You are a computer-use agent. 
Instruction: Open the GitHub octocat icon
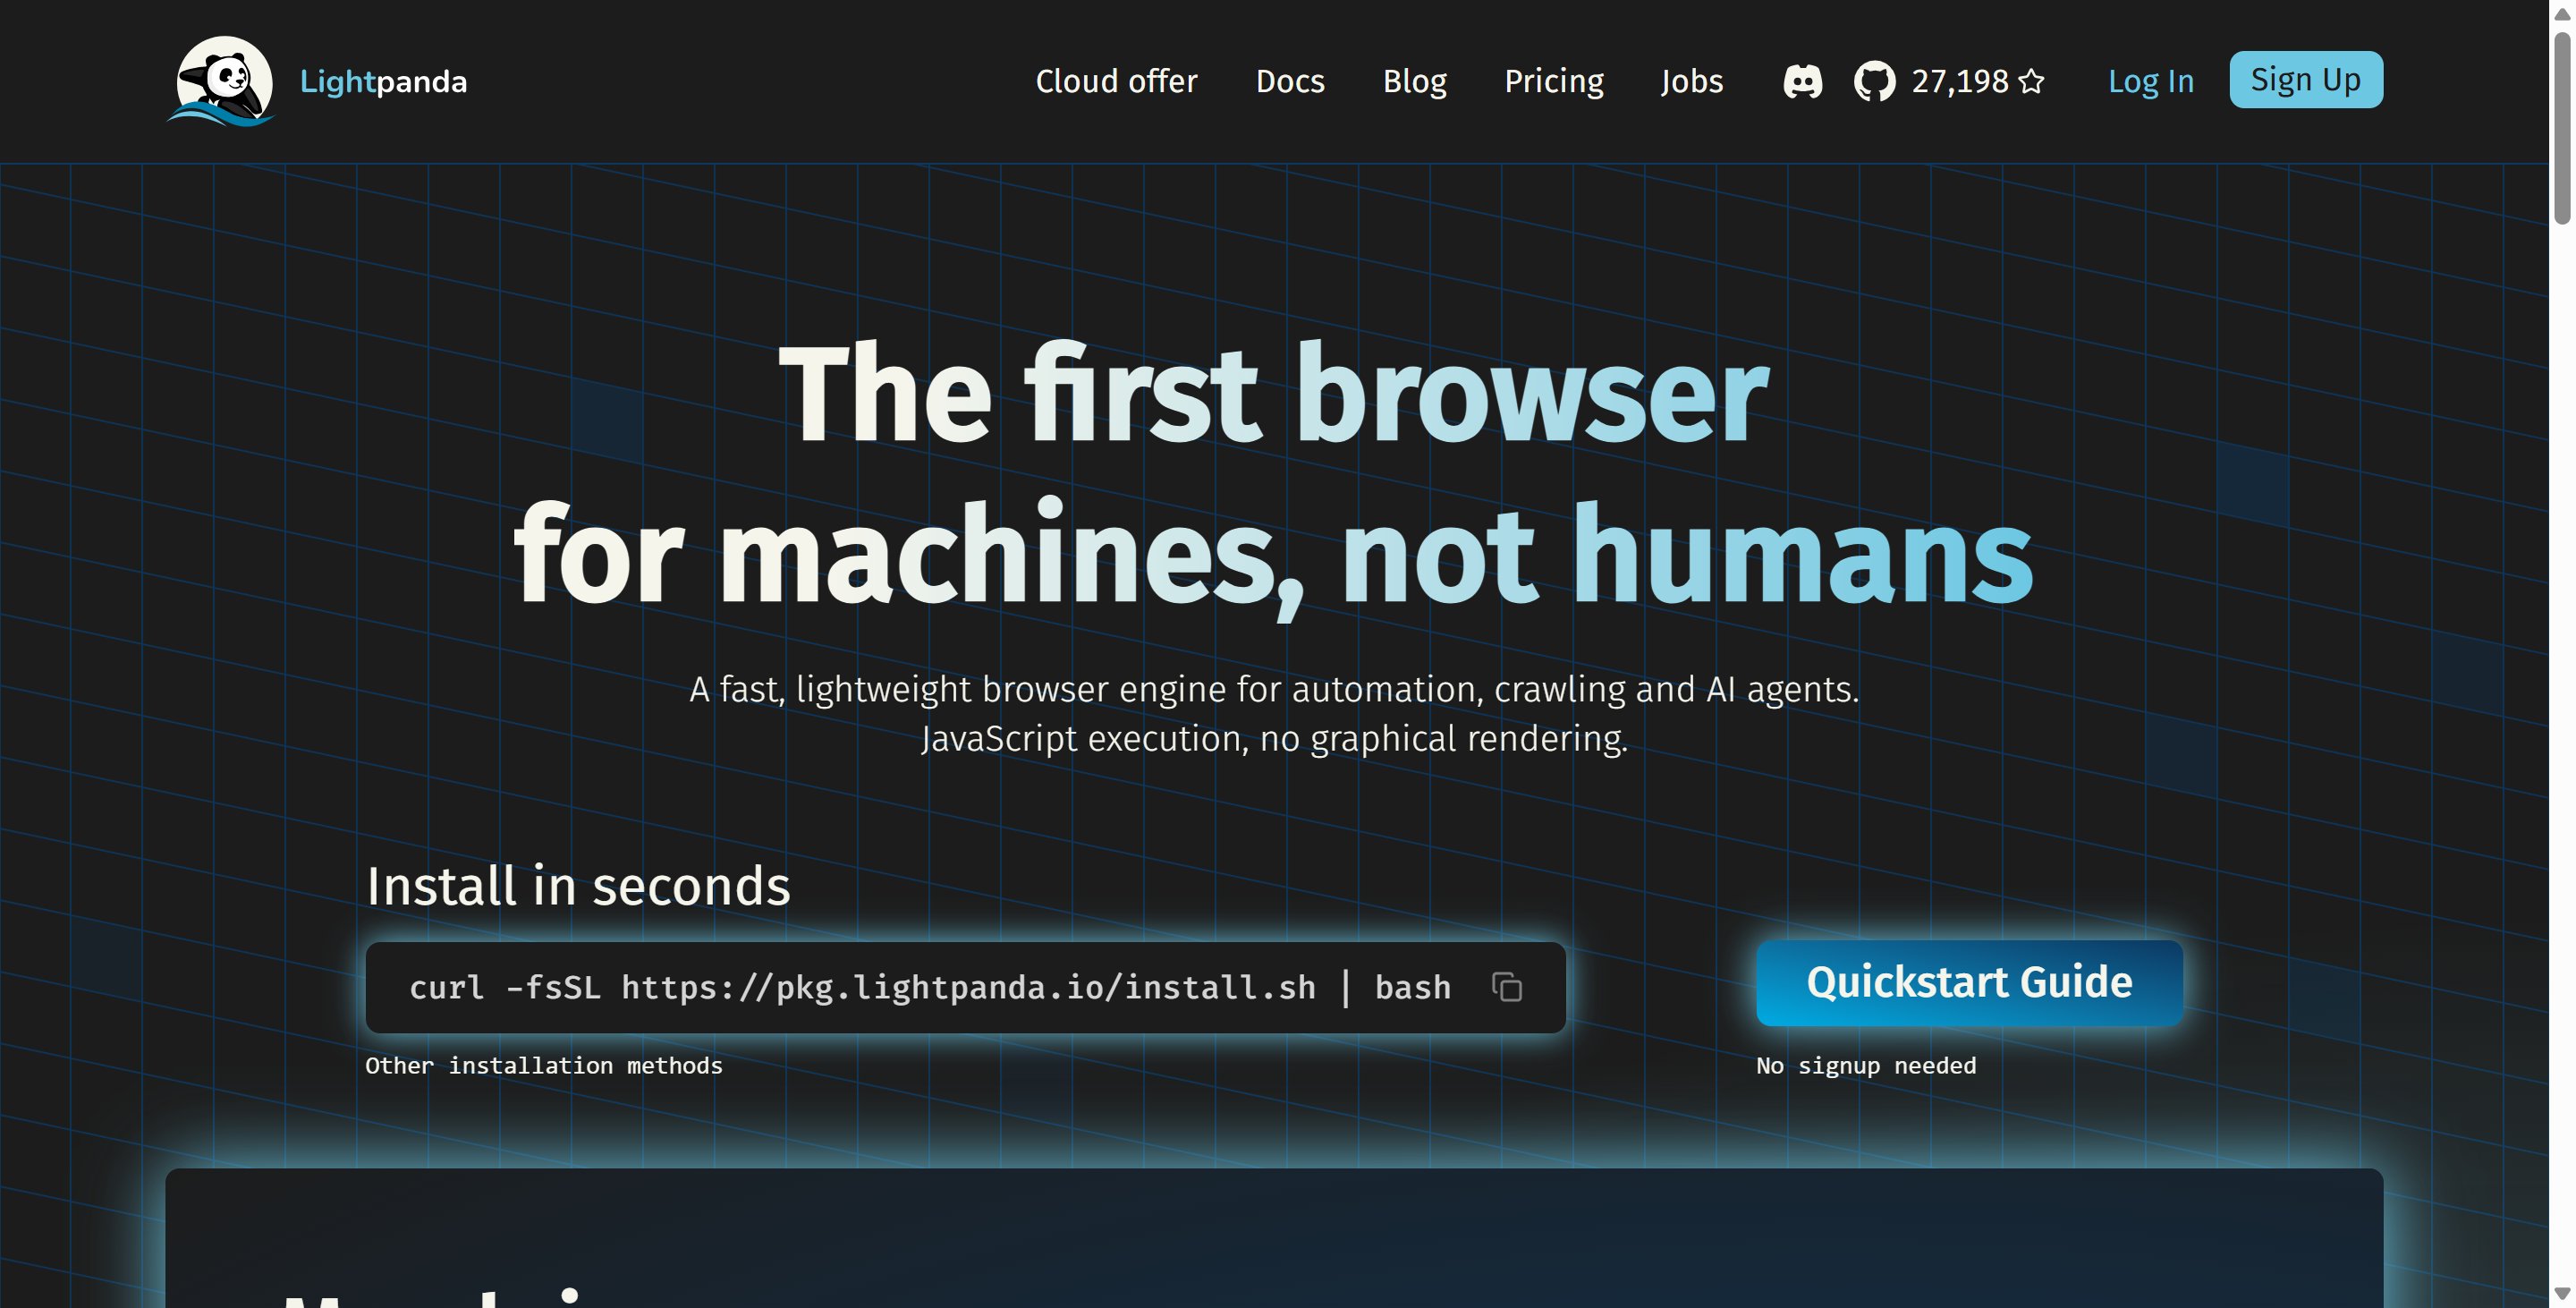click(x=1874, y=81)
